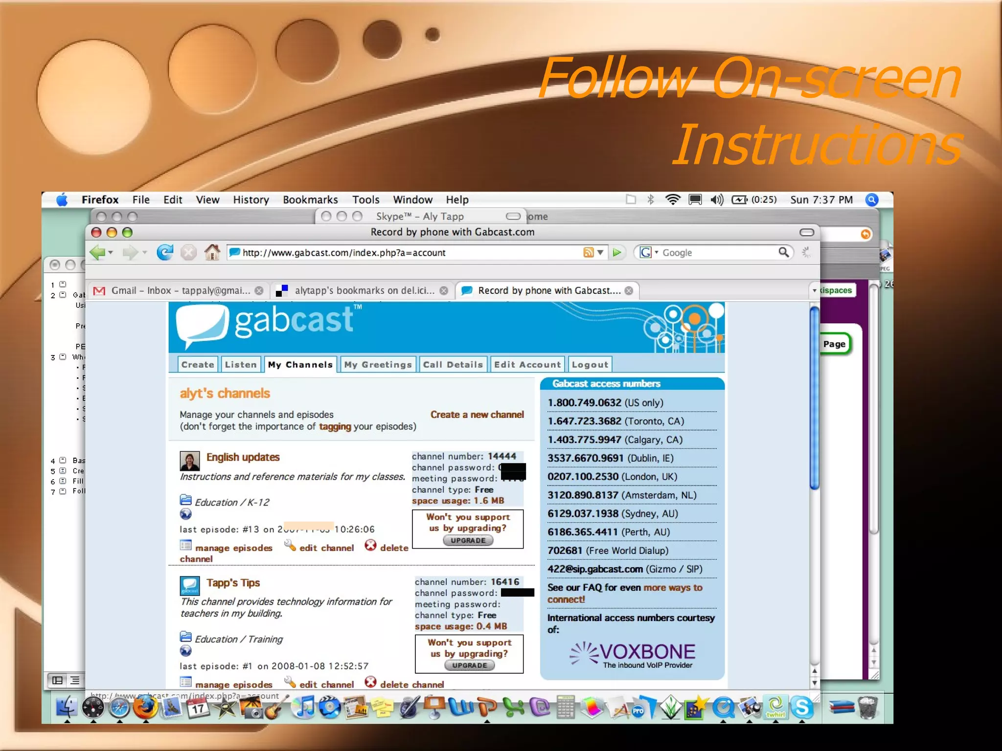This screenshot has height=751, width=1002.
Task: Open Finder from the Dock
Action: 67,707
